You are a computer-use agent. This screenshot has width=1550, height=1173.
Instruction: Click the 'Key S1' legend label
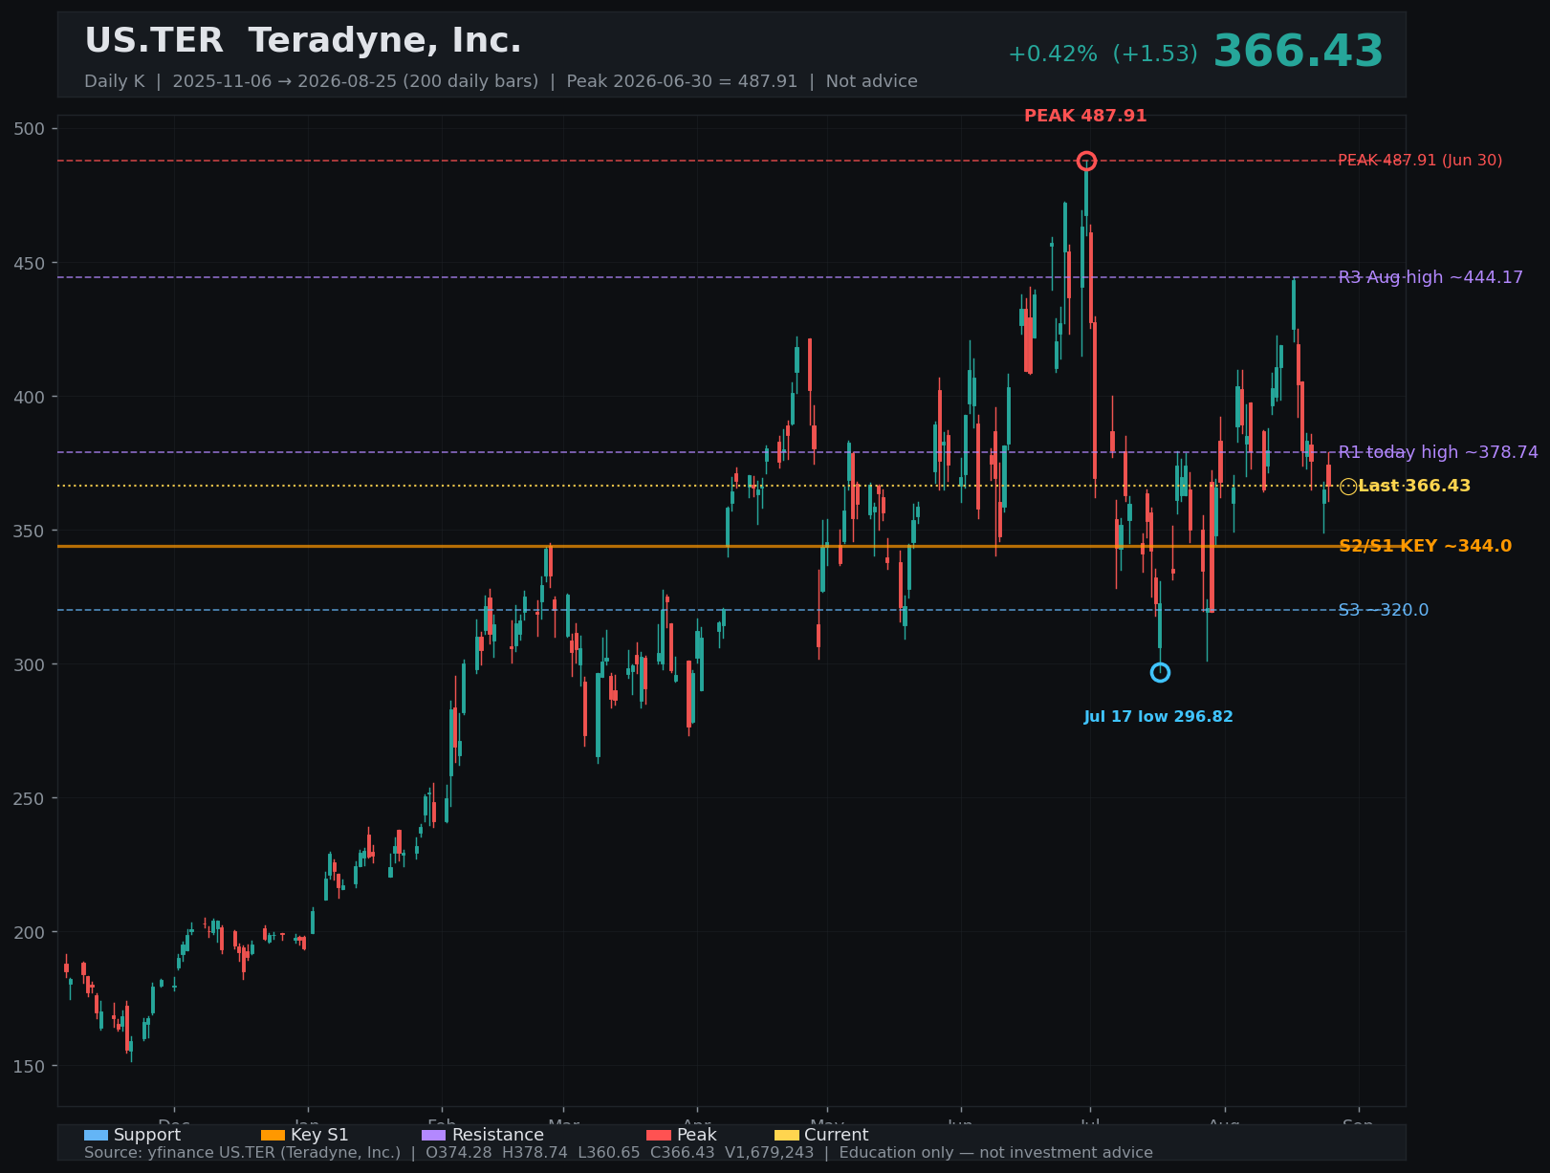click(x=319, y=1135)
